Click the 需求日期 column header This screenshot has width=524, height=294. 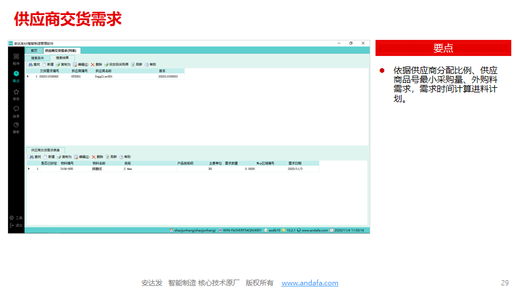295,163
